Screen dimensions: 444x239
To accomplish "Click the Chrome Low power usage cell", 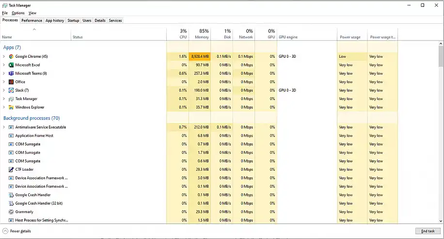I will click(352, 56).
